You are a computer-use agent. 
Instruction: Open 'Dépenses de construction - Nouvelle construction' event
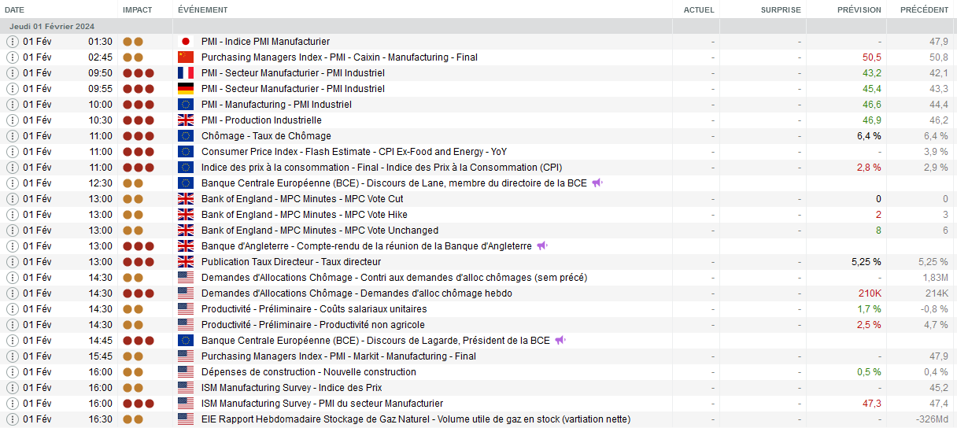pyautogui.click(x=309, y=372)
